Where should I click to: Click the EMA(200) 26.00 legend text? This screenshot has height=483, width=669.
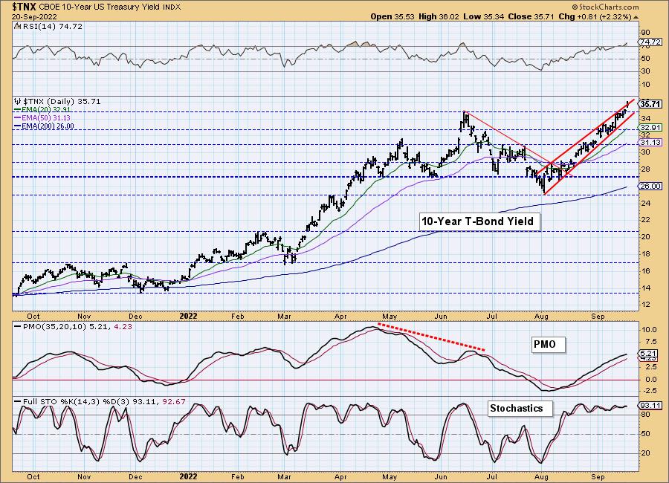tap(48, 126)
